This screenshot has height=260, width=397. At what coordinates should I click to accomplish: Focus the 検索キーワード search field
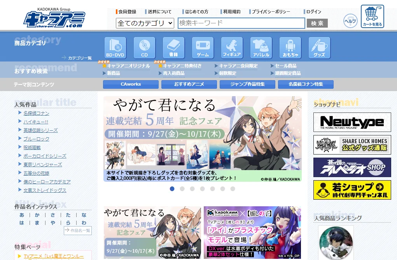[241, 23]
